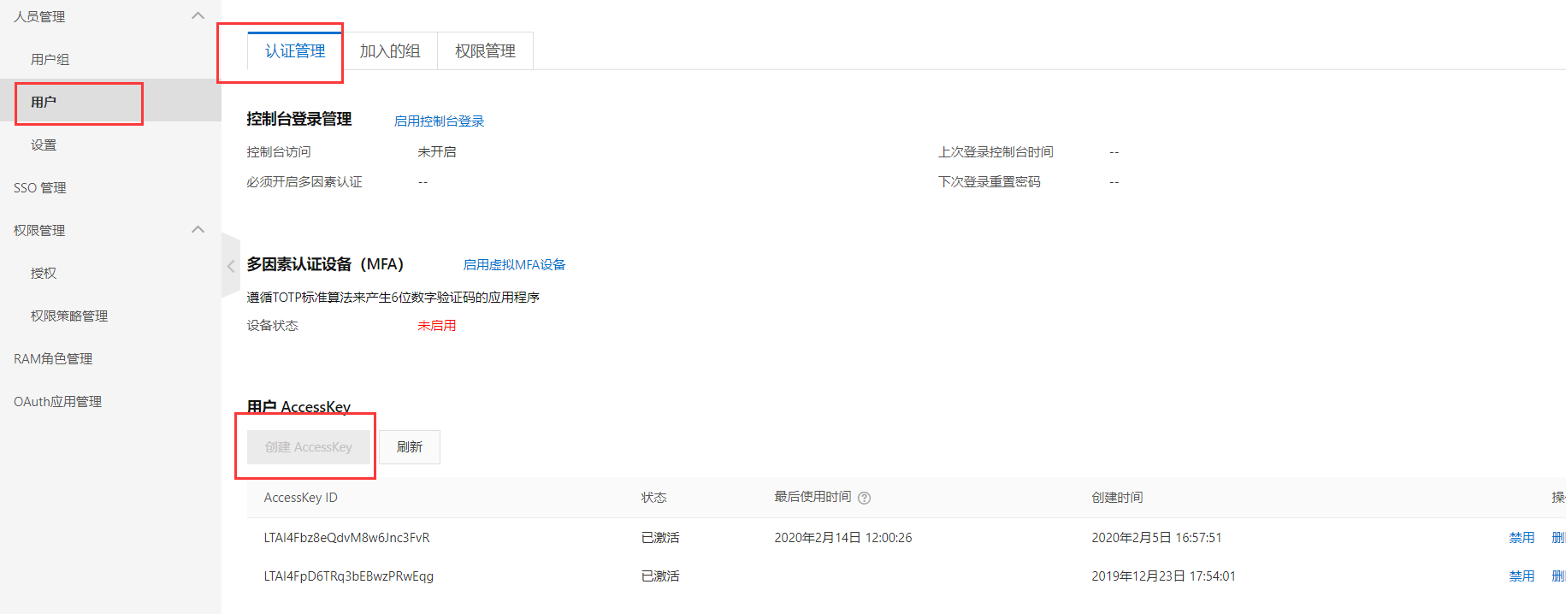Click the 启用控制台登录 link
1566x614 pixels.
click(439, 121)
